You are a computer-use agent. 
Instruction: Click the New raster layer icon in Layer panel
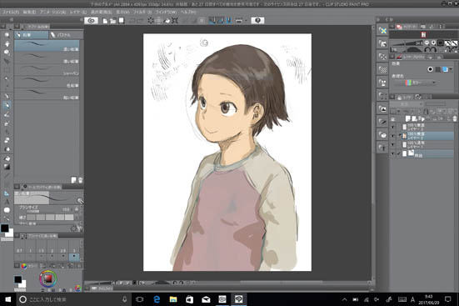tap(407, 118)
